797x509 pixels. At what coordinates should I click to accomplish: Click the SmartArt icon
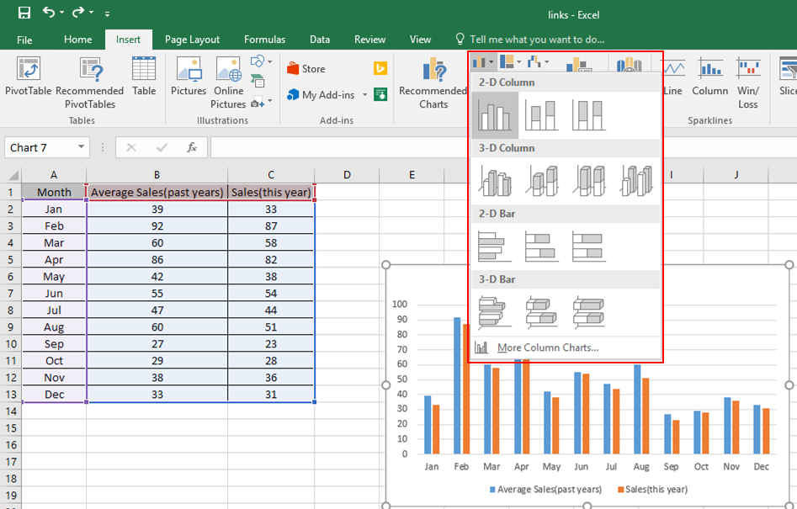pyautogui.click(x=258, y=81)
